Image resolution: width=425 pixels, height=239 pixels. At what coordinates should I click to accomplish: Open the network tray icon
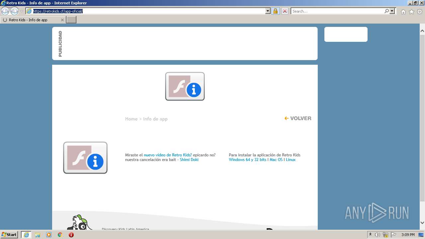click(x=385, y=235)
